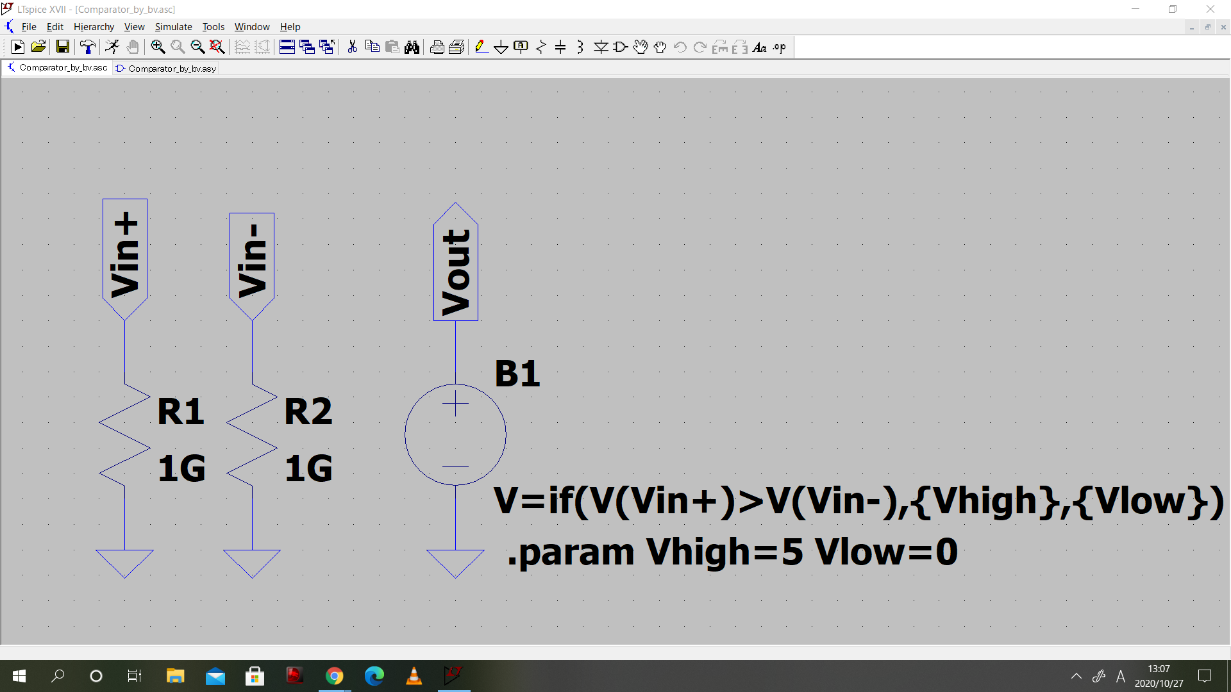Select the Diode component tool
Screen dimensions: 1231x692
601,47
